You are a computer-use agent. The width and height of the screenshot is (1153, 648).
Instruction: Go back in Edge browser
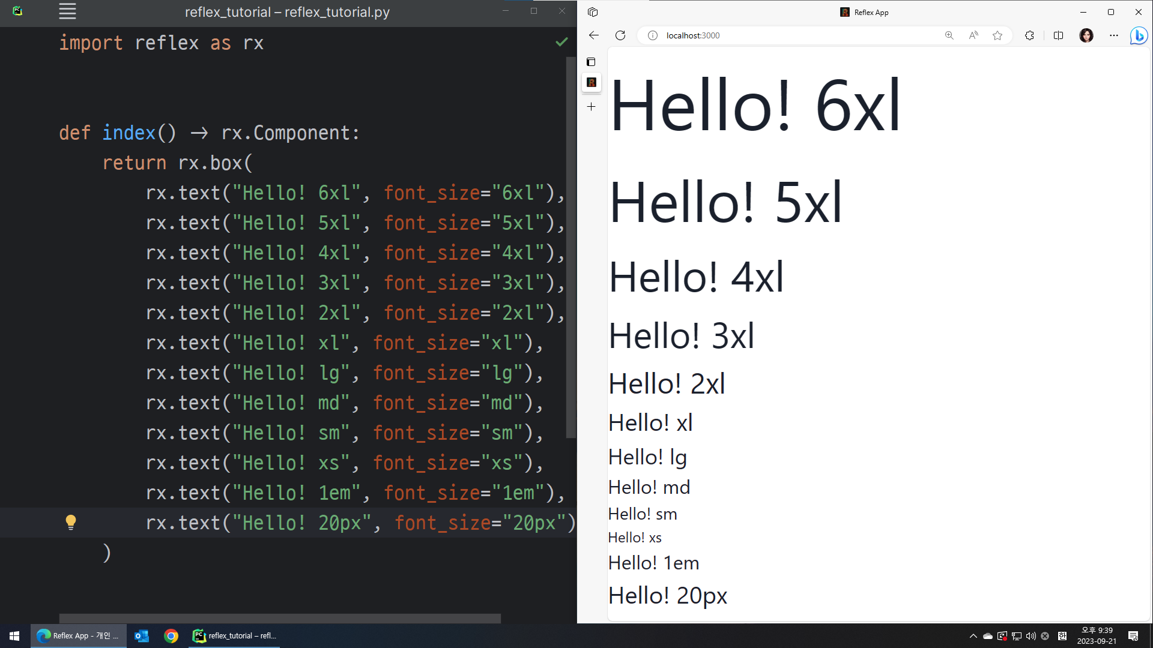point(593,35)
